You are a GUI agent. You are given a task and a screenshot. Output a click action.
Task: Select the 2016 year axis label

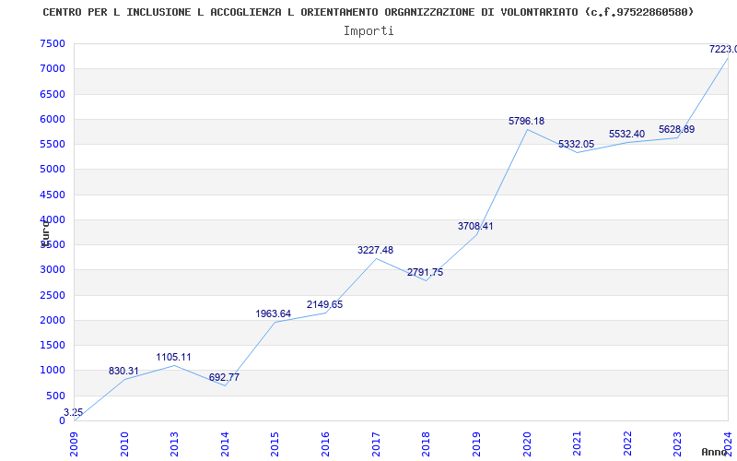325,443
